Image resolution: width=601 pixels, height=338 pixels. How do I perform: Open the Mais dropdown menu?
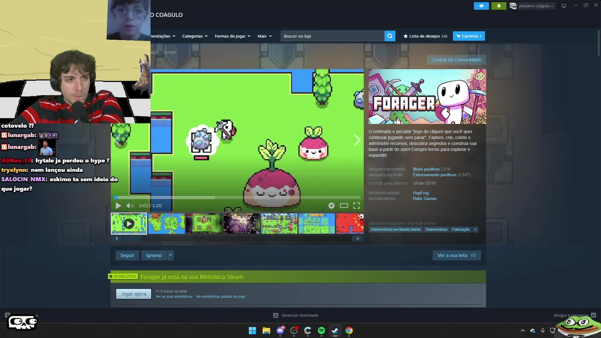tap(264, 36)
